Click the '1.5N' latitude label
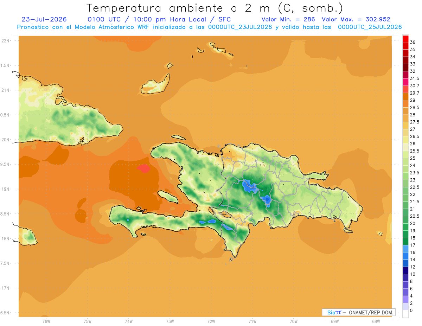This screenshot has height=326, width=422. click(5, 65)
